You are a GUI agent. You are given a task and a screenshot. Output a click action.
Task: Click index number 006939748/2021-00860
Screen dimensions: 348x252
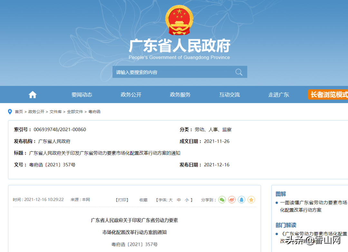click(60, 130)
